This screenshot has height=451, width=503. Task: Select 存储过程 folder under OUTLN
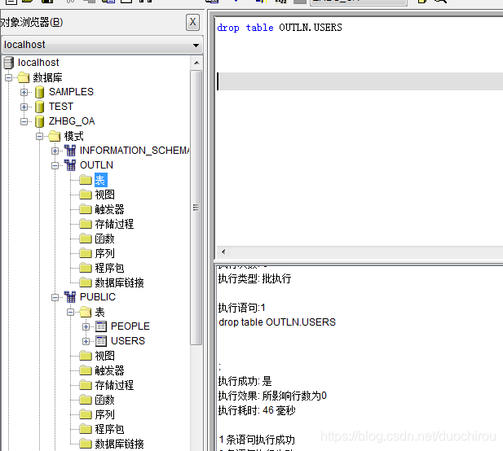(x=114, y=224)
